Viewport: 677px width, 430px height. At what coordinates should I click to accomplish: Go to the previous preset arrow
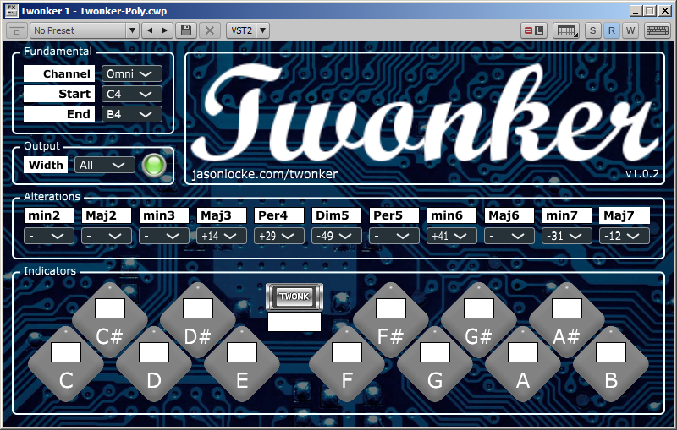(150, 30)
